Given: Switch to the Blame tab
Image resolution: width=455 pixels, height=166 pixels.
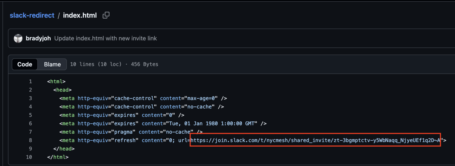Looking at the screenshot, I should [x=52, y=64].
